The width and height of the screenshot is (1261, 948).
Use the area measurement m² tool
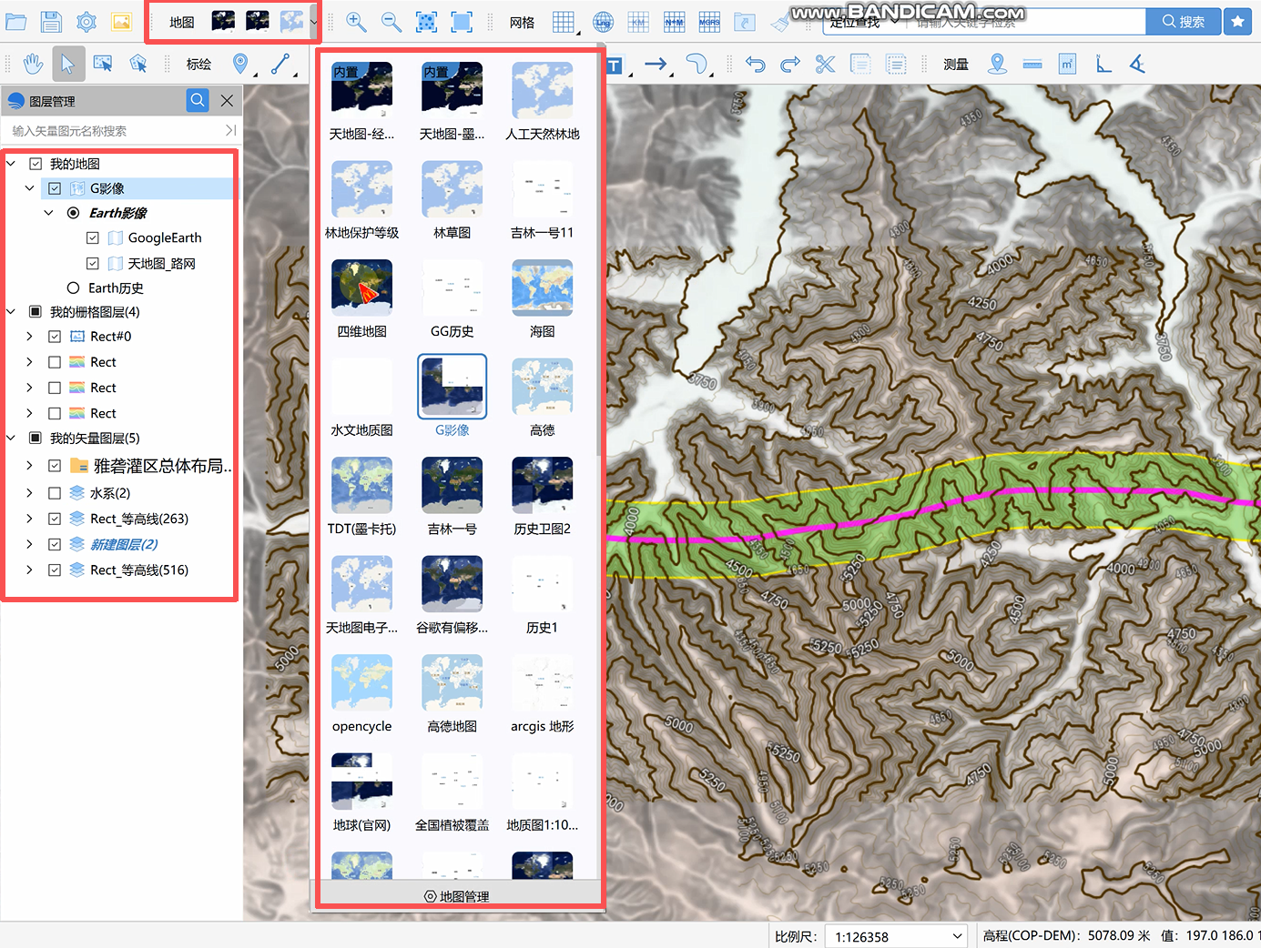1068,64
